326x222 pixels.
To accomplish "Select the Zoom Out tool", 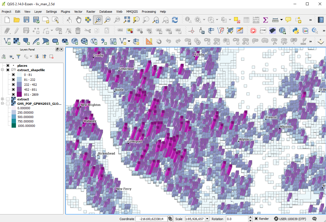I will 107,20.
